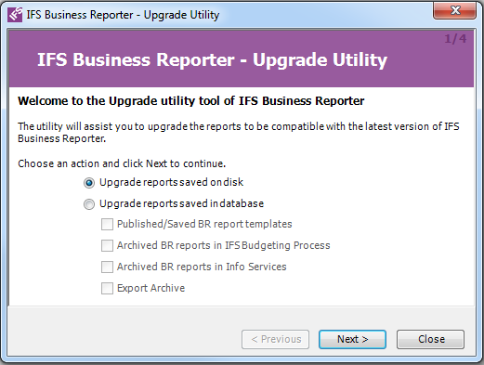Screen dimensions: 484x365
Task: Close the Upgrade Utility window with X
Action: (x=454, y=11)
